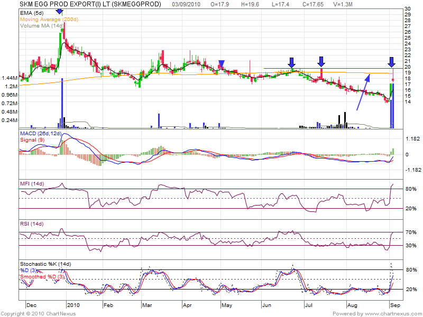This screenshot has height=317, width=423.
Task: Click the blue down arrow above September's candle
Action: coord(391,62)
